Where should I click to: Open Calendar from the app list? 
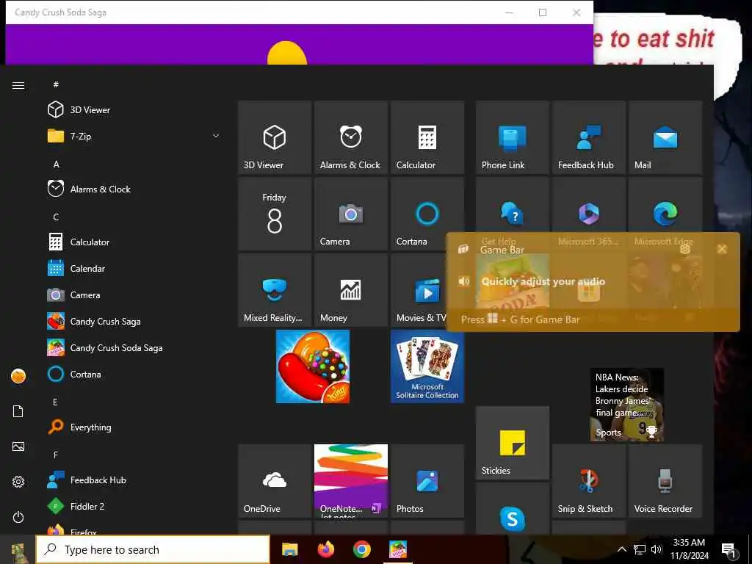tap(134, 268)
